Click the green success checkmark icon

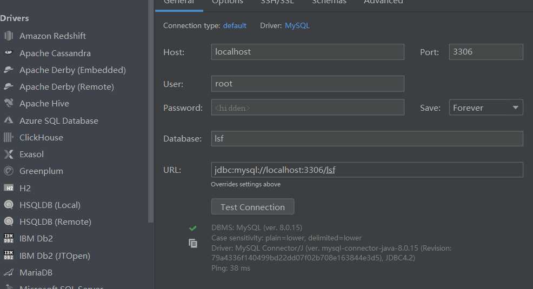click(x=193, y=228)
